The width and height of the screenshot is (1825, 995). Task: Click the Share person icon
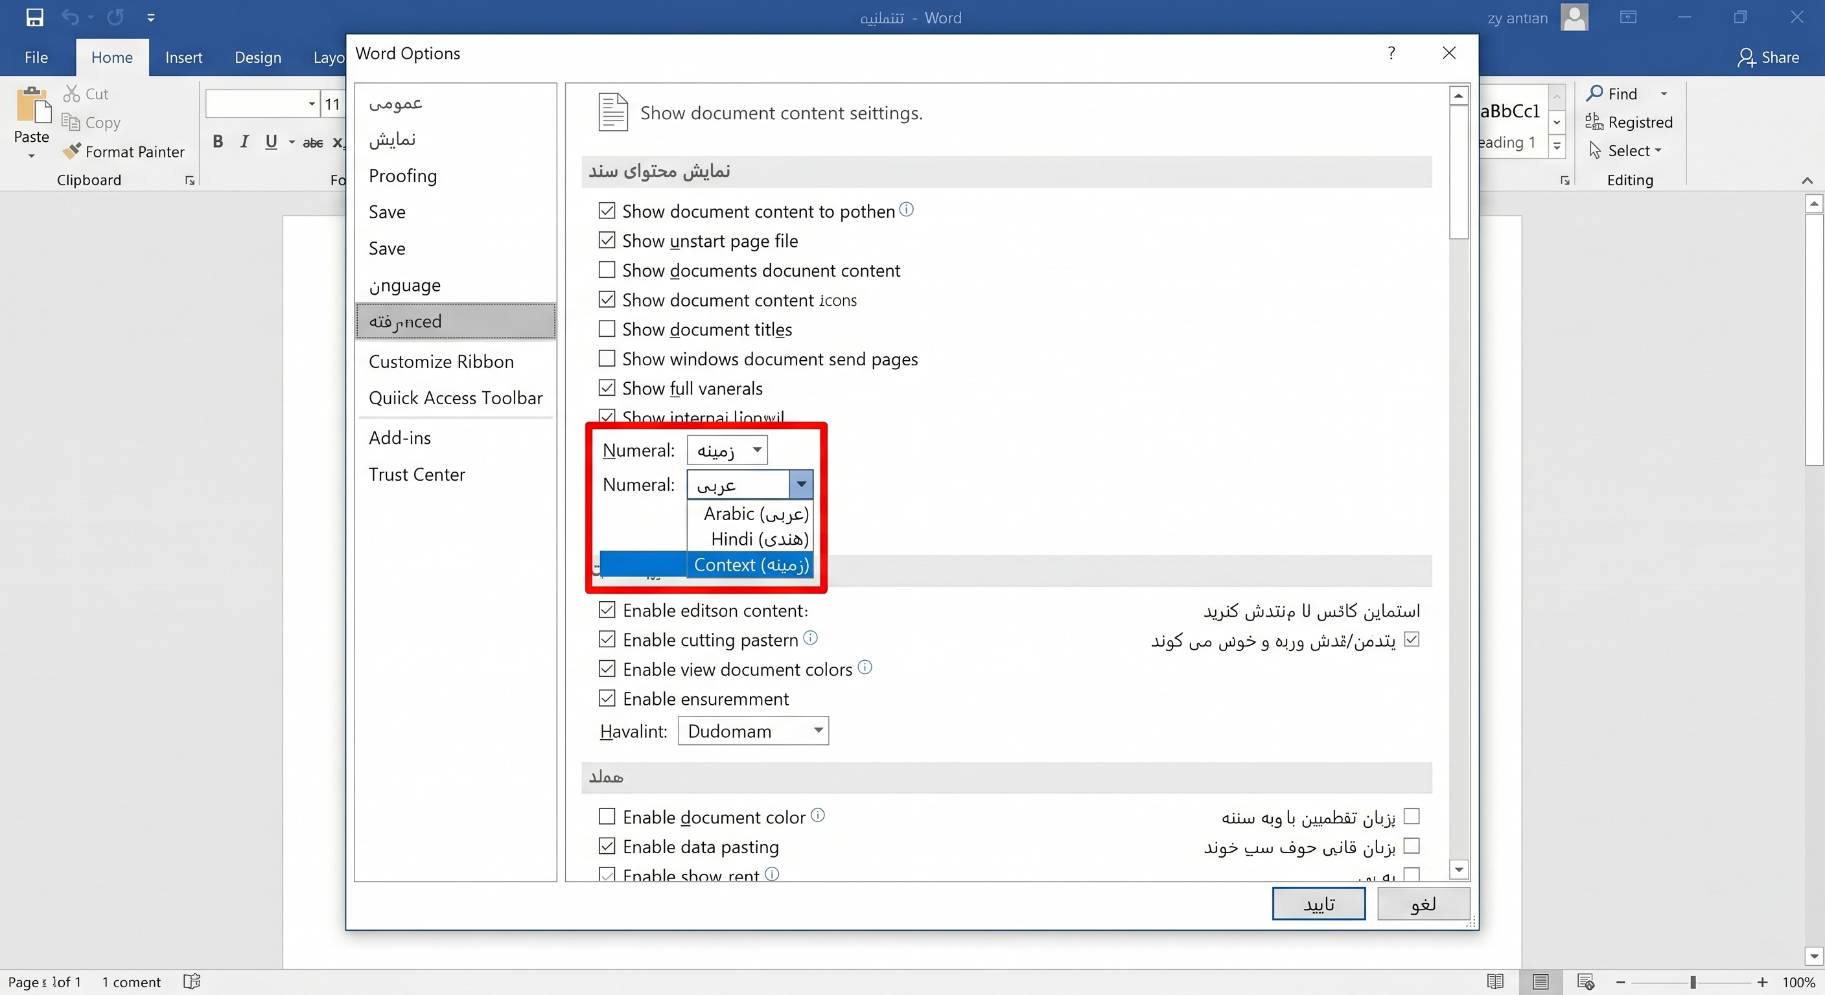(1746, 58)
